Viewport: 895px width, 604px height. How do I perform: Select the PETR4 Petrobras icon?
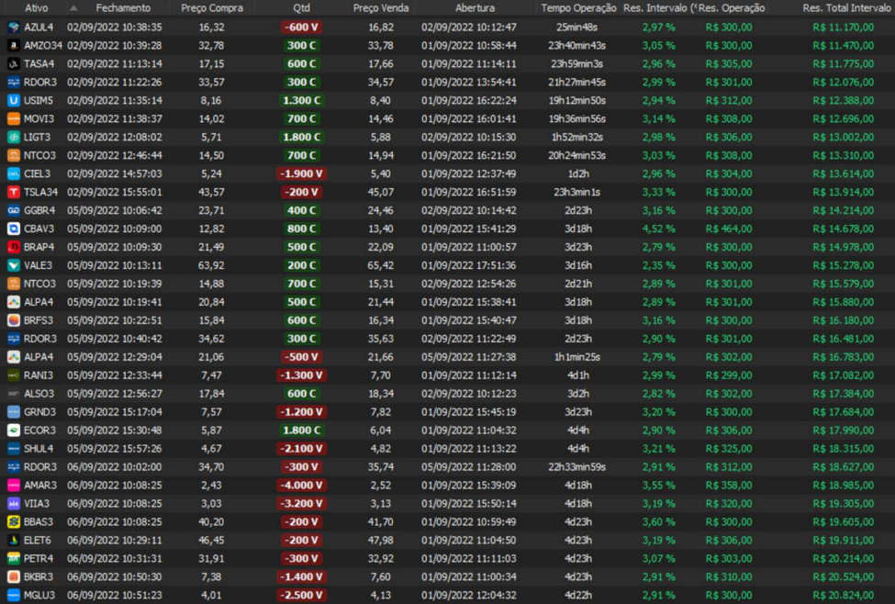pos(14,558)
